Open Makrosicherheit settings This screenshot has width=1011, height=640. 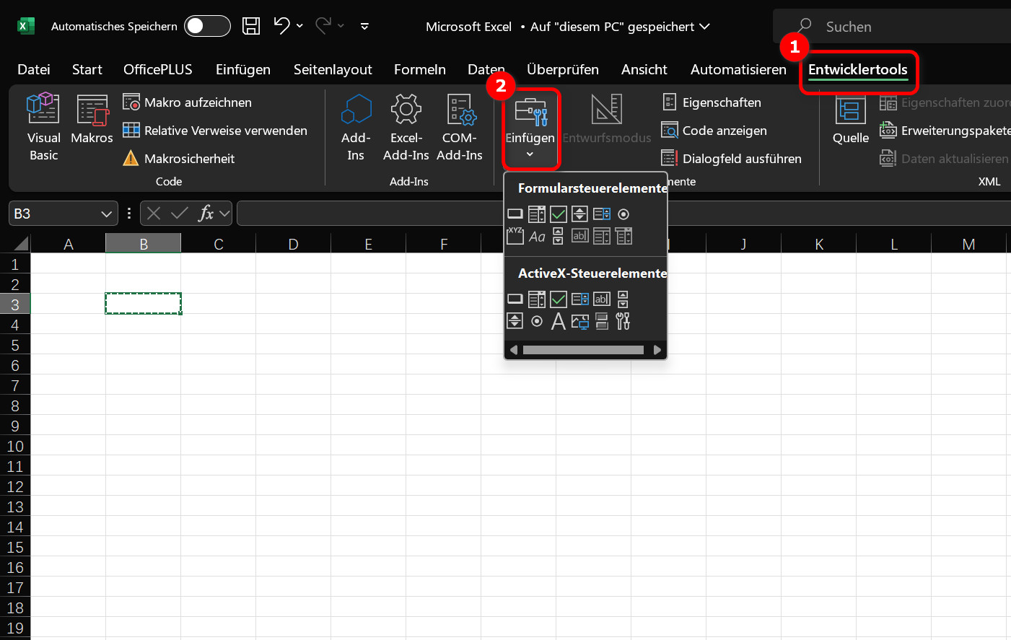[179, 158]
